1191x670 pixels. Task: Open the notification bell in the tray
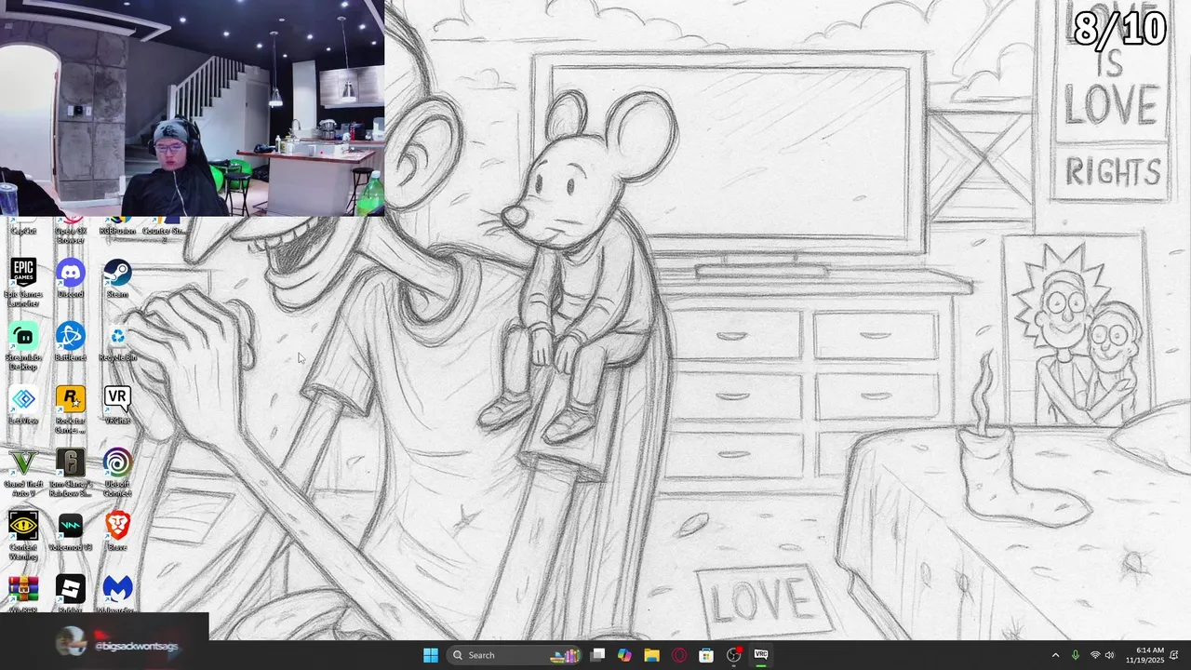(1174, 655)
